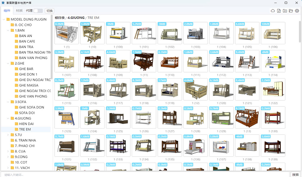Screen dimensions: 302x177
Task: Click the folder icon beside 10. COT
Action: (x=12, y=162)
